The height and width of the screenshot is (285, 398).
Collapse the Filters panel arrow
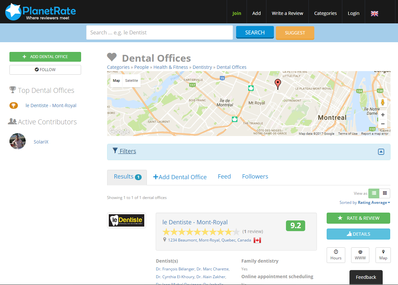click(381, 152)
